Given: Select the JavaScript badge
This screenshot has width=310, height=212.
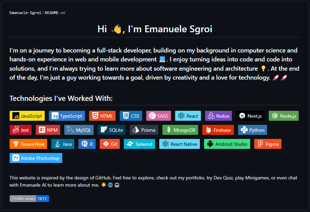Looking at the screenshot, I should [x=27, y=116].
